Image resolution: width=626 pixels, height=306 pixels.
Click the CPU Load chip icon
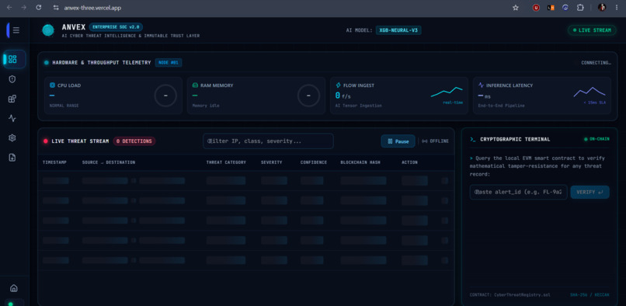point(52,85)
